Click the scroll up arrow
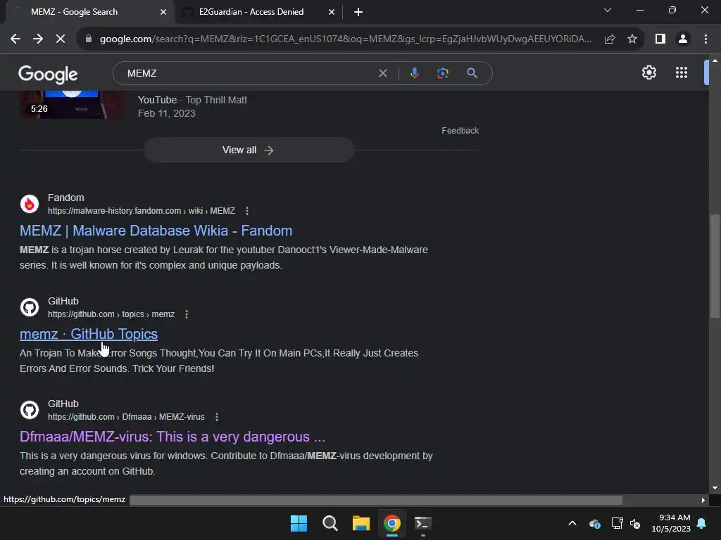 click(x=715, y=60)
